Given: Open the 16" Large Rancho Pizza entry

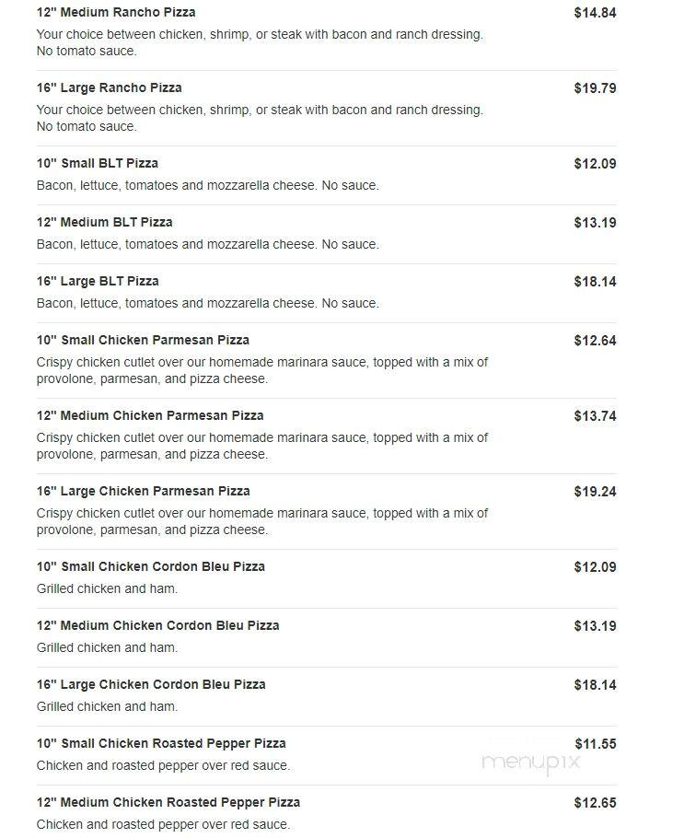Looking at the screenshot, I should 109,87.
